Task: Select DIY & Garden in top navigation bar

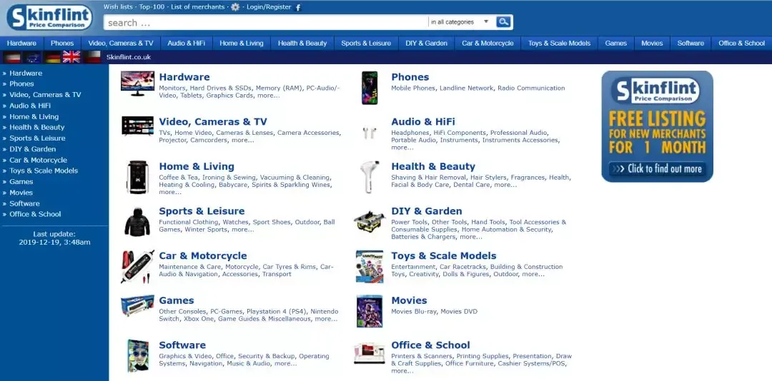Action: pyautogui.click(x=426, y=44)
